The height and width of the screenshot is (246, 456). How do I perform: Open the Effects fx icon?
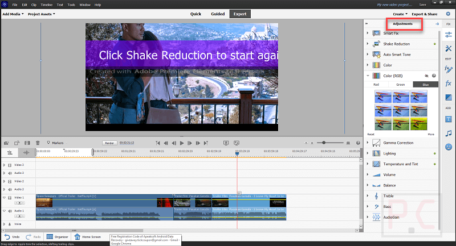tap(448, 84)
